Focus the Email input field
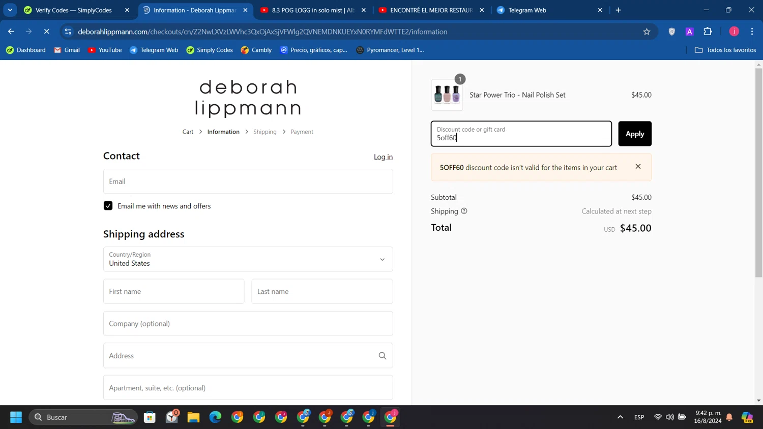 248,181
